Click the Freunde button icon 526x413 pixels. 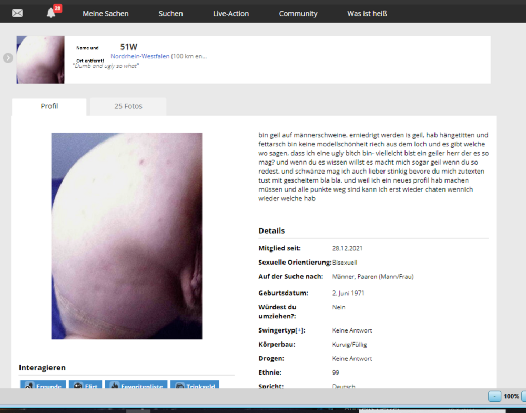[x=29, y=386]
